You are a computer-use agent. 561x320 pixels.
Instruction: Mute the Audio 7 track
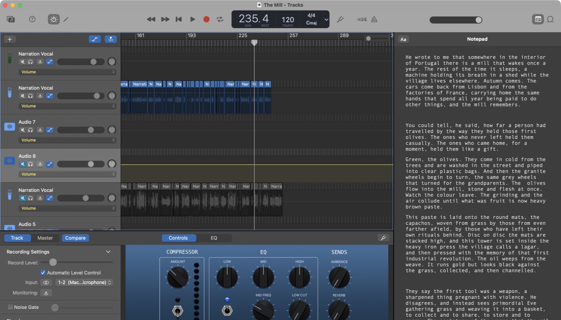23,130
